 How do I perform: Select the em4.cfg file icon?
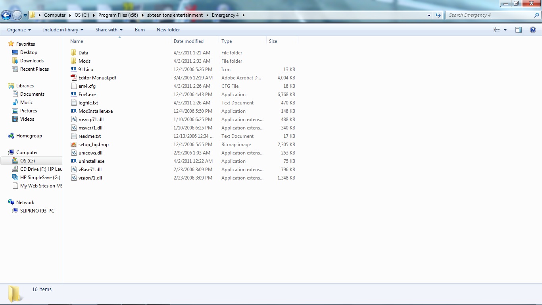[74, 86]
